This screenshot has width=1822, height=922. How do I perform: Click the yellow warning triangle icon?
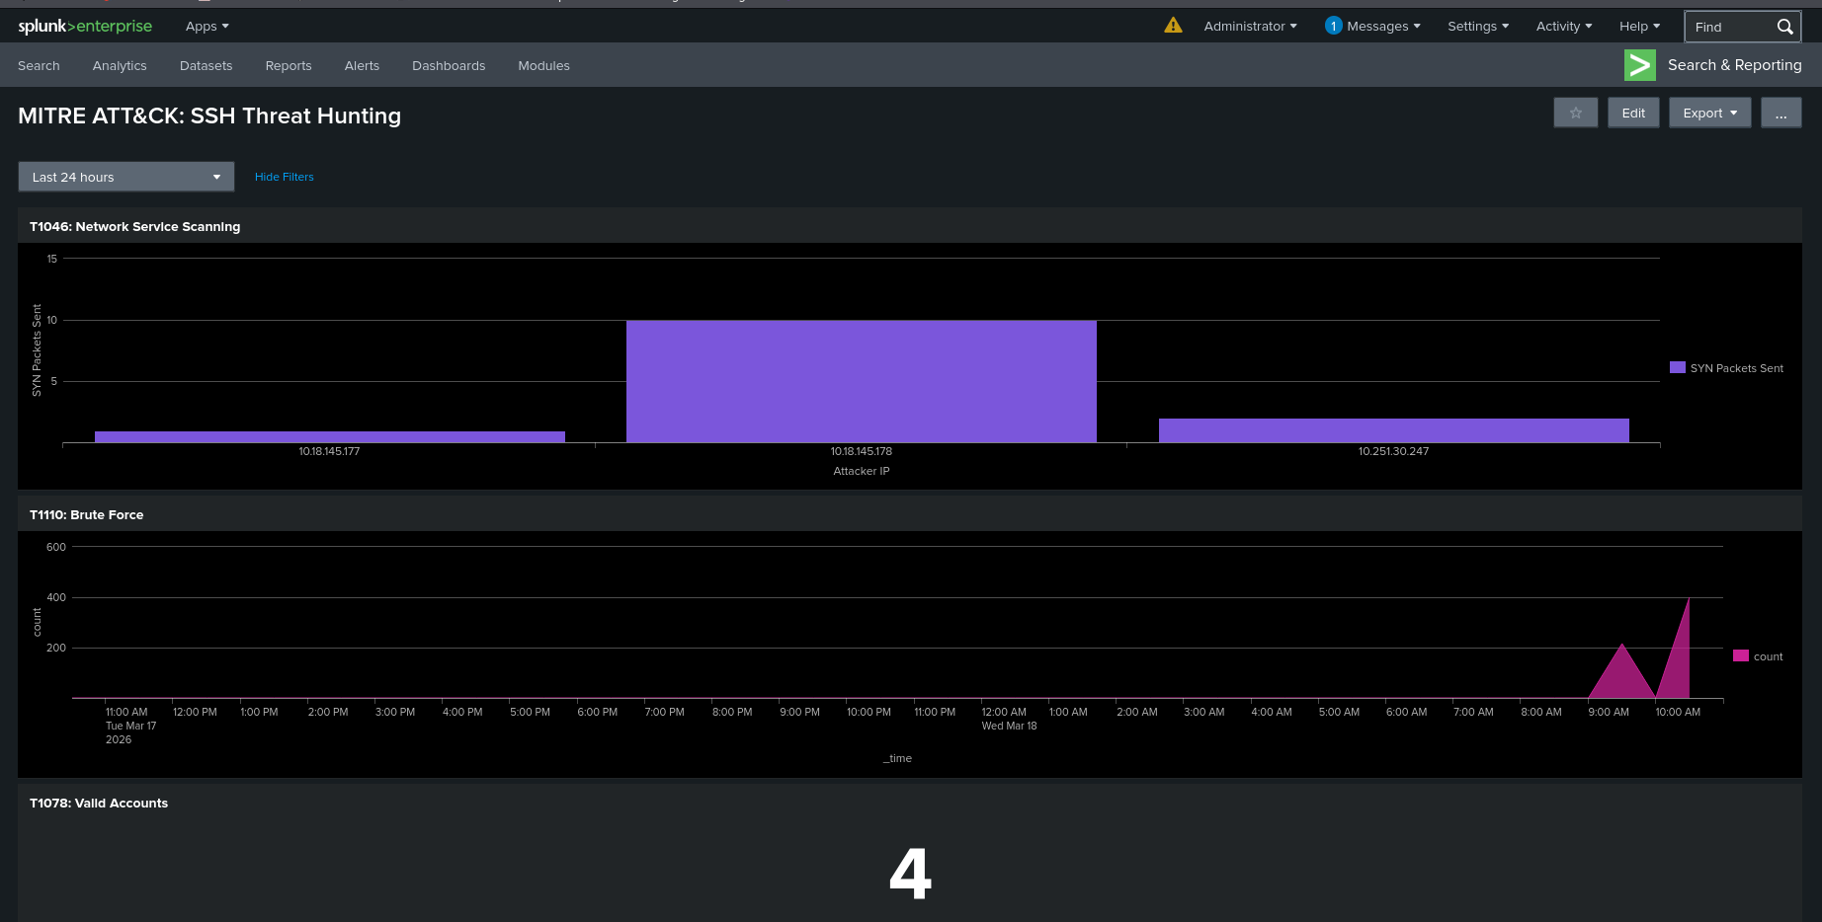(x=1173, y=26)
